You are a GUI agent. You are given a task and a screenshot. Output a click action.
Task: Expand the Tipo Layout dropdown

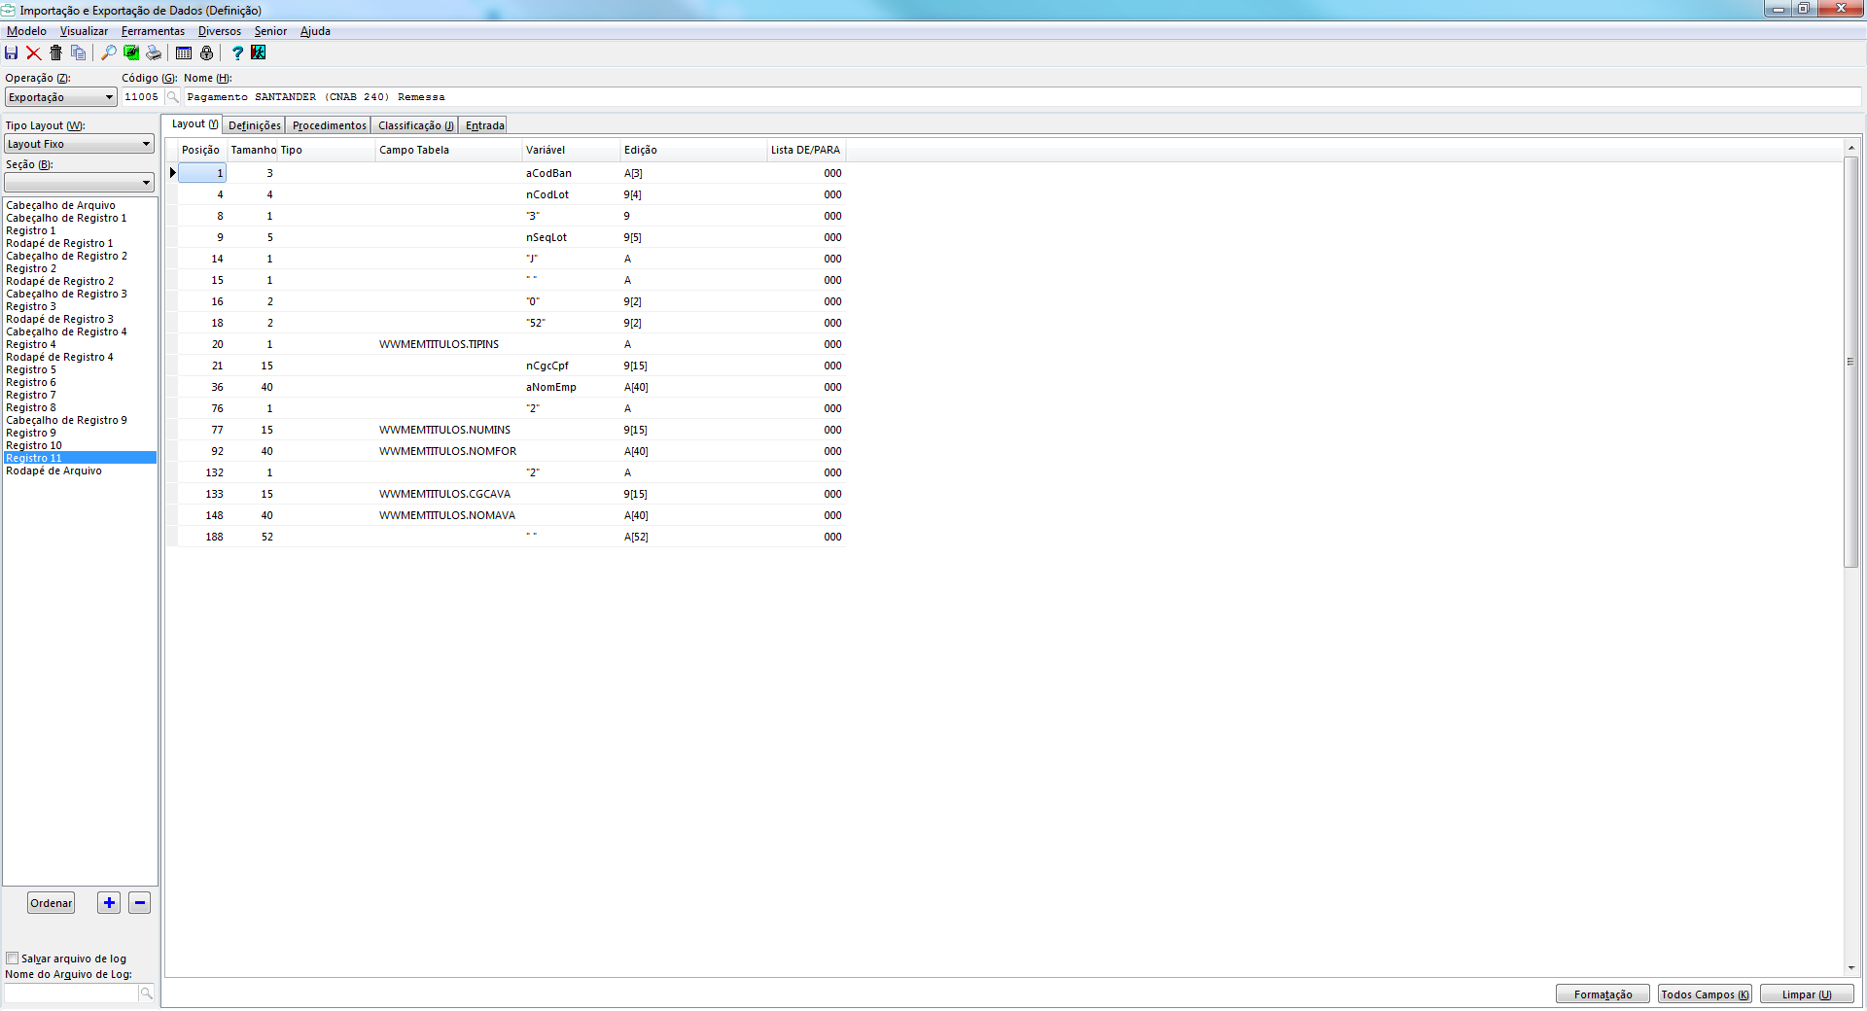click(79, 144)
